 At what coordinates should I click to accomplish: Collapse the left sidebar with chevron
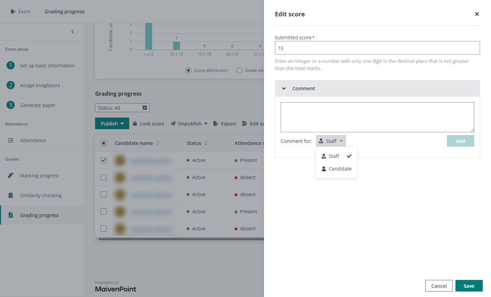tap(72, 32)
